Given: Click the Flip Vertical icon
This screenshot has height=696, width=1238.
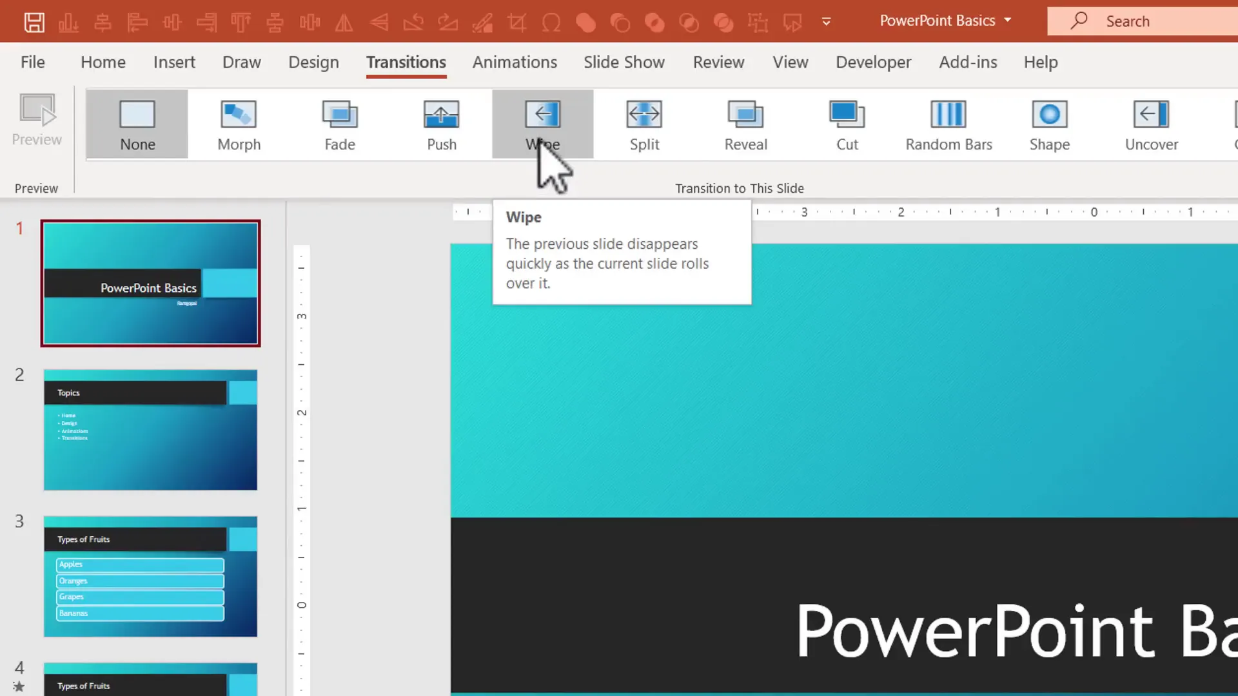Looking at the screenshot, I should click(x=378, y=23).
